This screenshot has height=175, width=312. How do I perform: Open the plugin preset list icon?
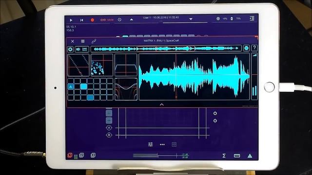pyautogui.click(x=83, y=41)
